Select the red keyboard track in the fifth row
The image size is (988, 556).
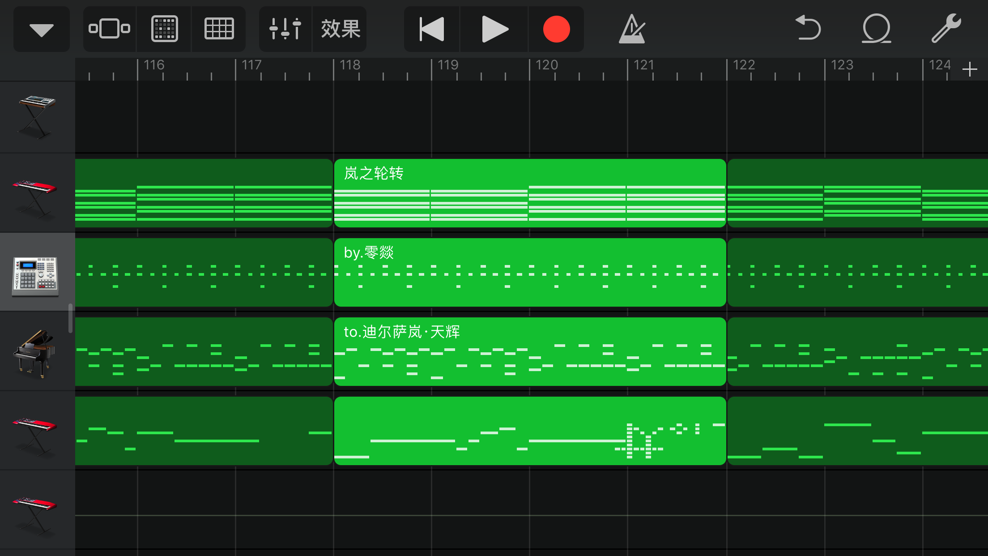click(x=37, y=431)
